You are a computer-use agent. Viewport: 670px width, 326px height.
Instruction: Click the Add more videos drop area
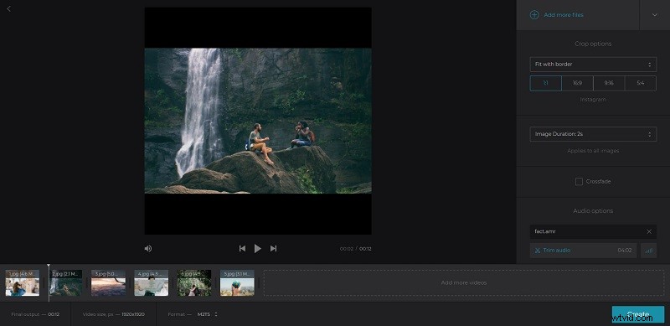pyautogui.click(x=464, y=282)
